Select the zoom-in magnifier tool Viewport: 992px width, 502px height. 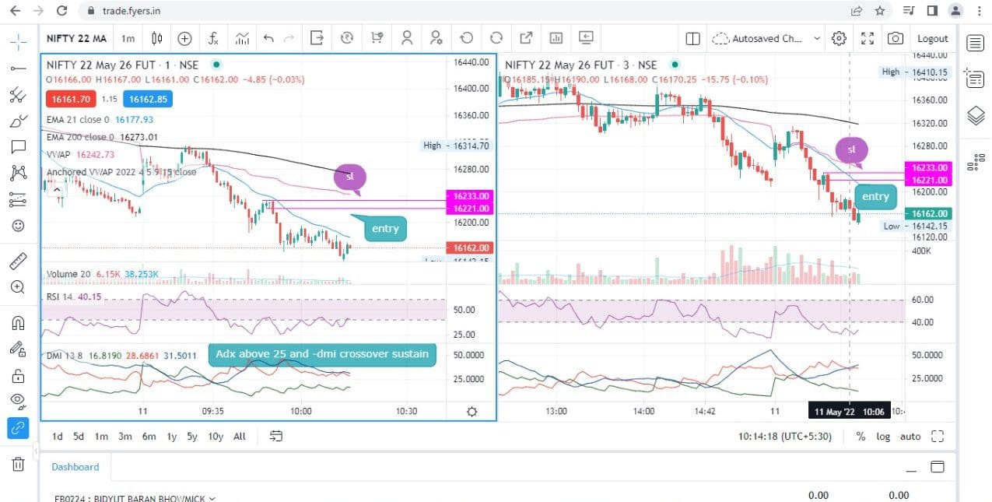(16, 288)
